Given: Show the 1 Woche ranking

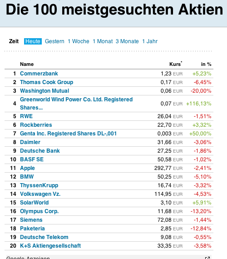Looking at the screenshot, I should [79, 41].
